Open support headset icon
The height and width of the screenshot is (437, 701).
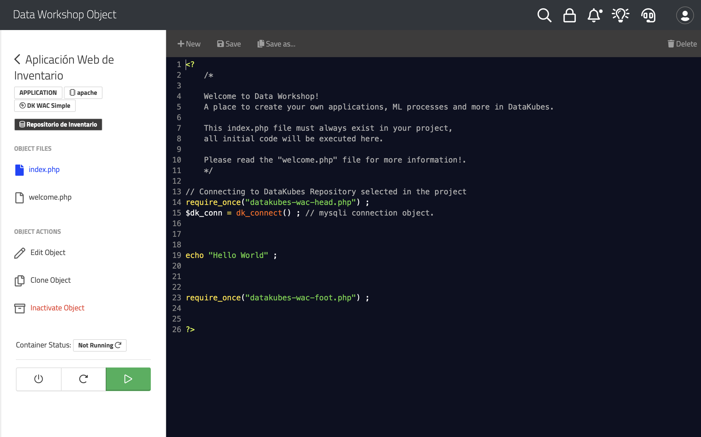click(648, 15)
